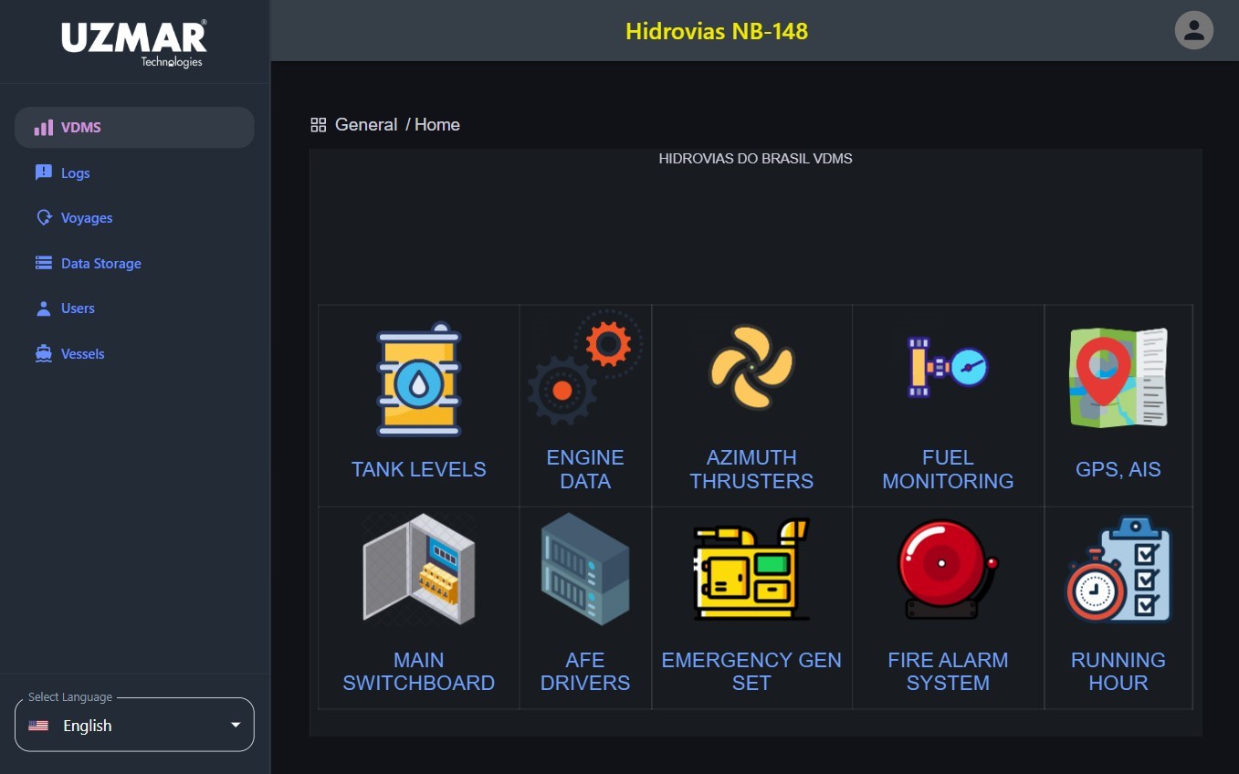
Task: Navigate to Data Storage section
Action: point(100,264)
